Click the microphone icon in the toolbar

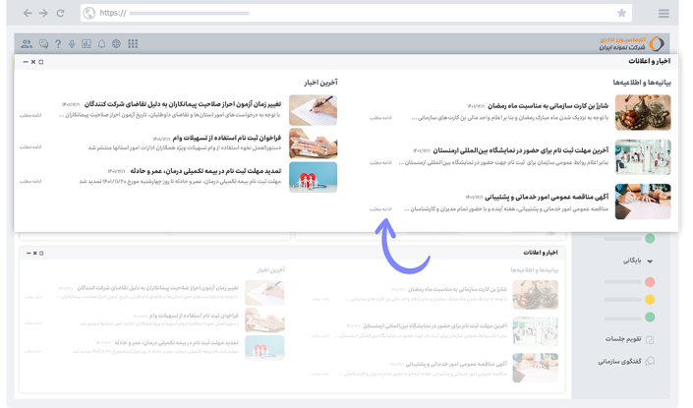72,44
